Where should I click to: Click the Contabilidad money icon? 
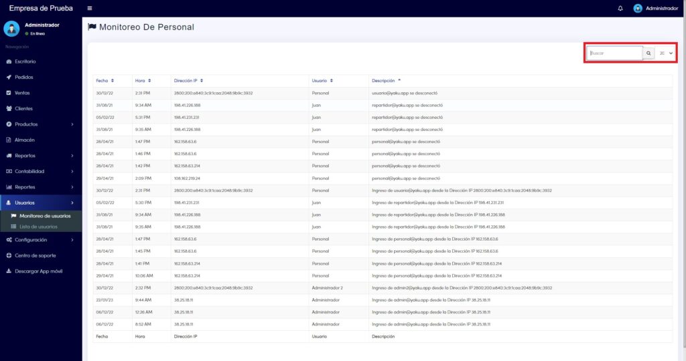pos(9,172)
